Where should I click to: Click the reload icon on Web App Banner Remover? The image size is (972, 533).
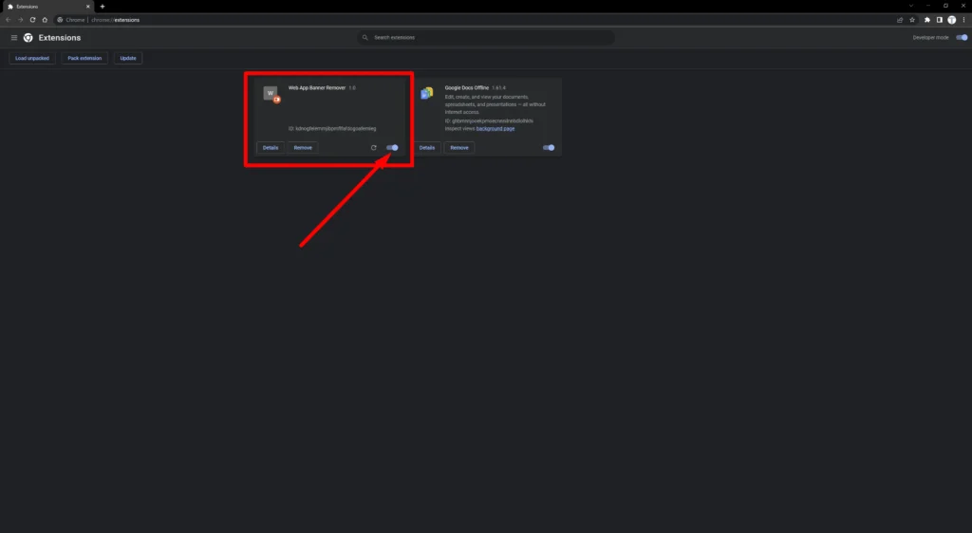(x=374, y=148)
